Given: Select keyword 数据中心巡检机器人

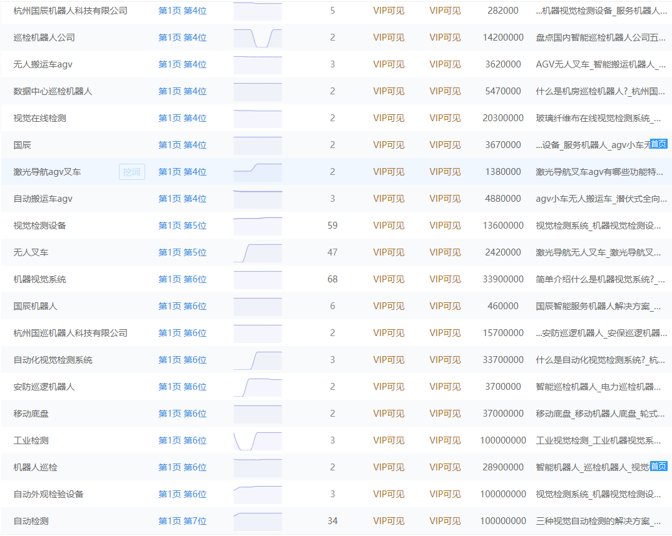Looking at the screenshot, I should (53, 91).
